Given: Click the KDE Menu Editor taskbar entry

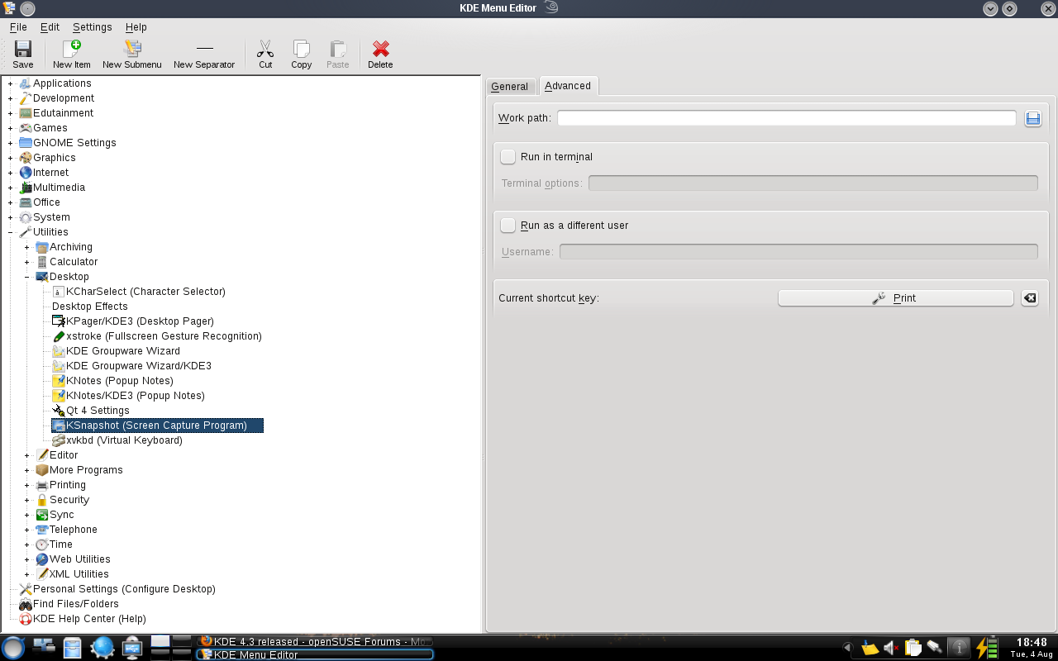Looking at the screenshot, I should coord(314,654).
